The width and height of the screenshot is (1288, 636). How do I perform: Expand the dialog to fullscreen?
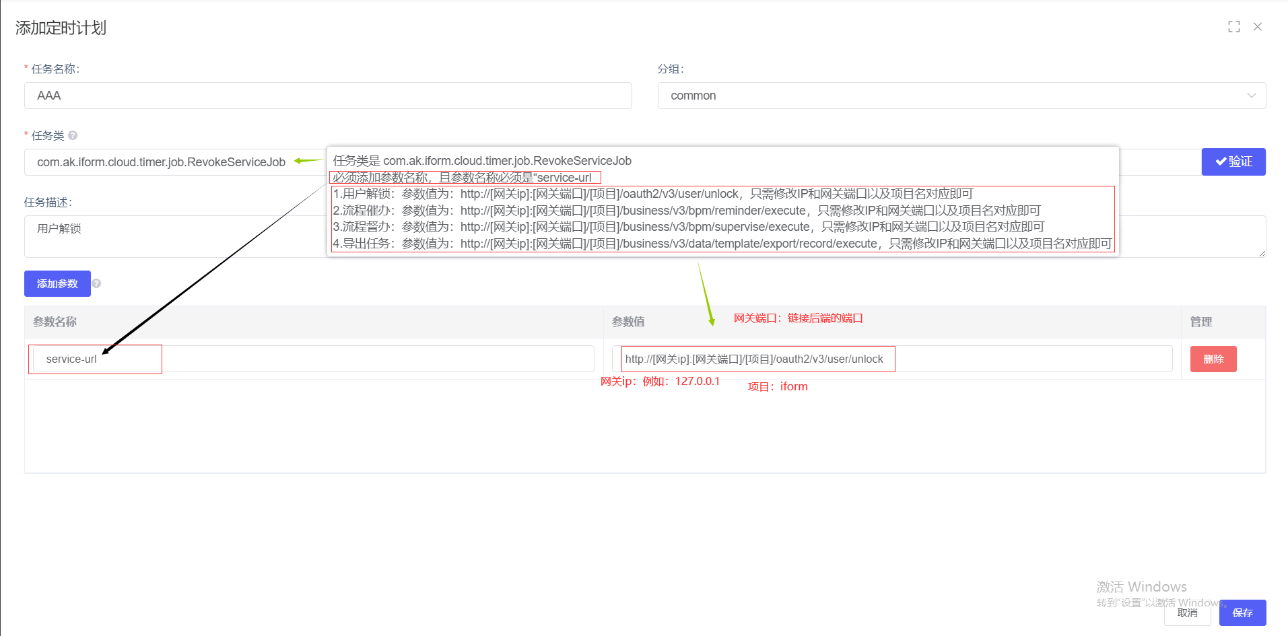coord(1233,27)
